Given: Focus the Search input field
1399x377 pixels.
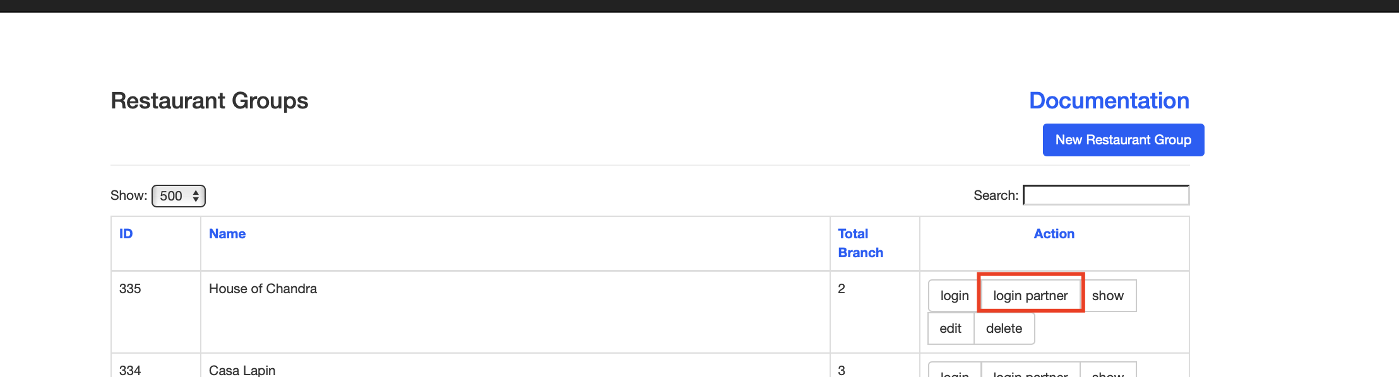Looking at the screenshot, I should [x=1106, y=195].
